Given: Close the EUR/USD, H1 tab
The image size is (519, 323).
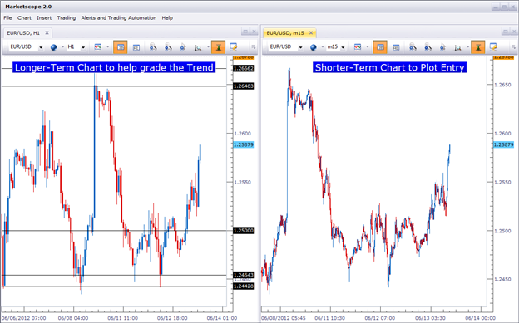Looking at the screenshot, I should pos(47,32).
